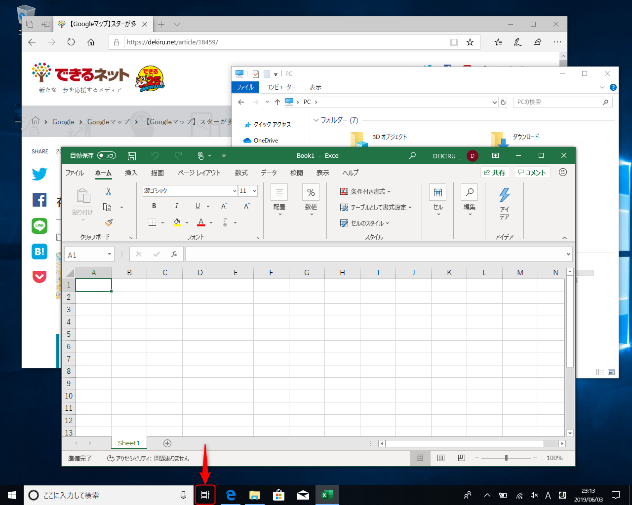Viewport: 632px width, 505px height.
Task: Share the article via the LINE icon
Action: point(39,226)
